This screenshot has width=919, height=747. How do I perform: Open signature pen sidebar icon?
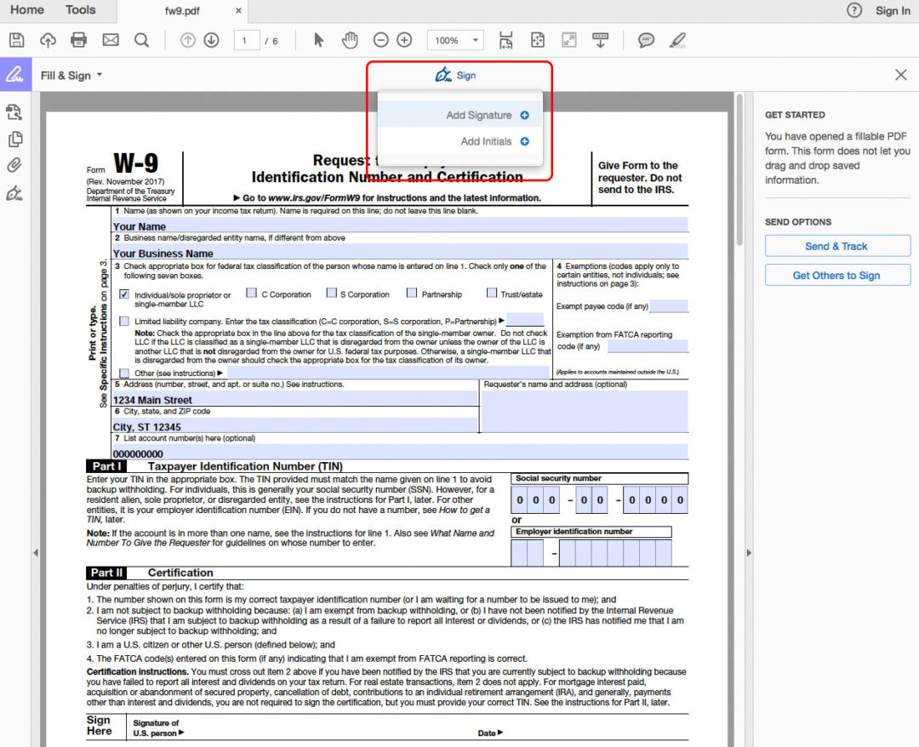(14, 193)
